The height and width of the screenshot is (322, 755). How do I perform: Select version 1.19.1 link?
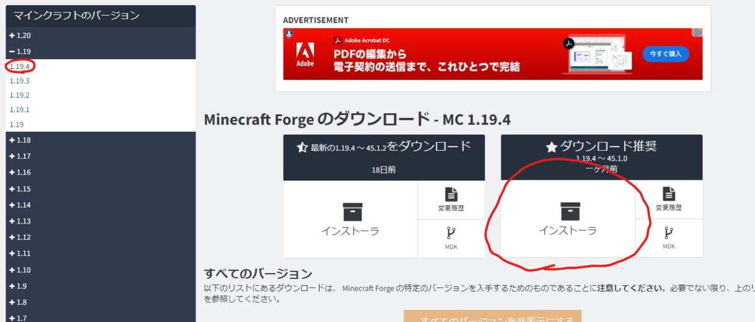20,110
